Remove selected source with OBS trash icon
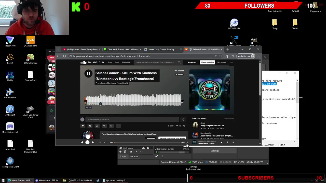 125,152
